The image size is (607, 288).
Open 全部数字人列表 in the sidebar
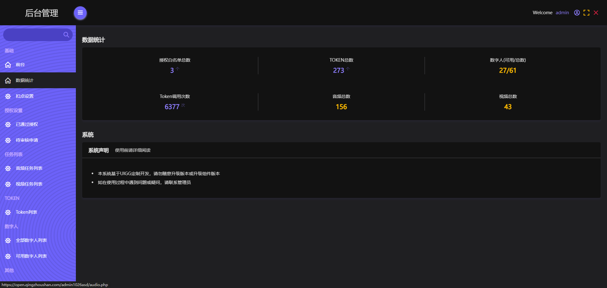click(31, 240)
